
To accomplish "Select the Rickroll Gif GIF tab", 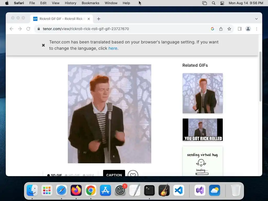I will 62,19.
